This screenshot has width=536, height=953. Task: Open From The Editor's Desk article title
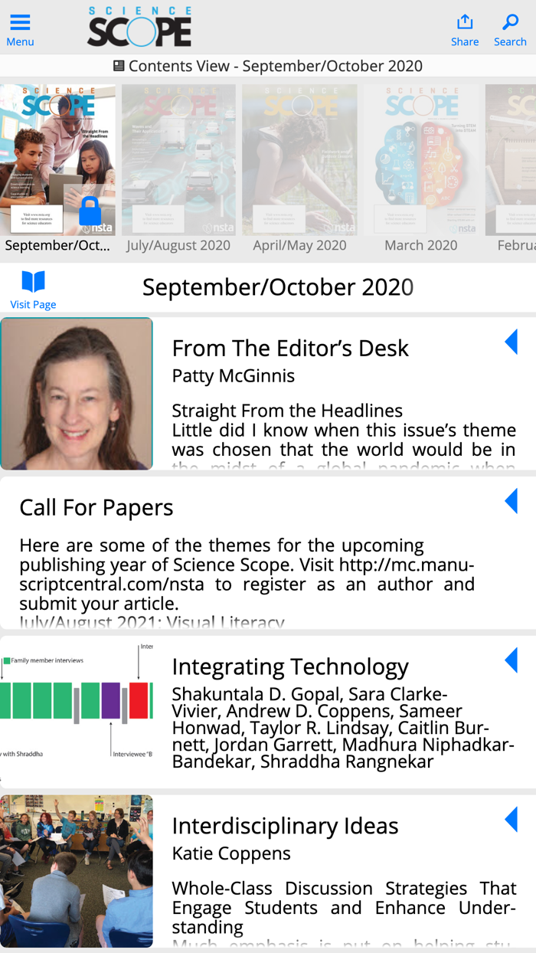(x=290, y=348)
